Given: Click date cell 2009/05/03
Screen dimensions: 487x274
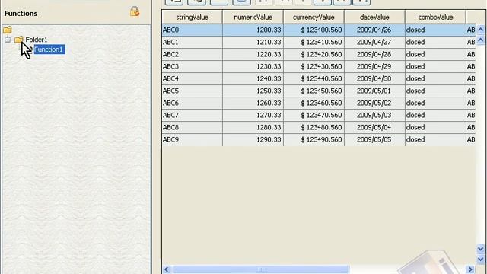Looking at the screenshot, I should pyautogui.click(x=374, y=115).
